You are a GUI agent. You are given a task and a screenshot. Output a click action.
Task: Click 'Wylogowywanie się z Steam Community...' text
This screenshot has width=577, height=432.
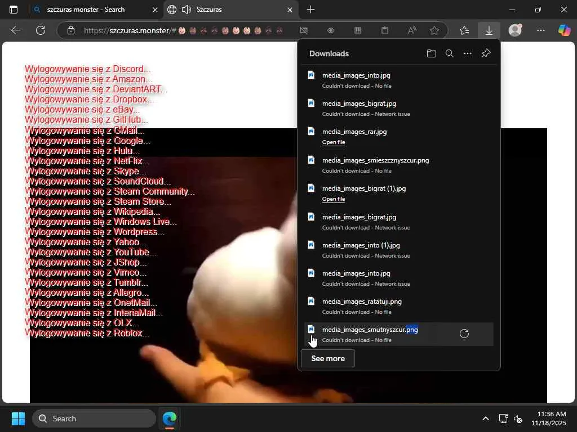click(x=110, y=191)
